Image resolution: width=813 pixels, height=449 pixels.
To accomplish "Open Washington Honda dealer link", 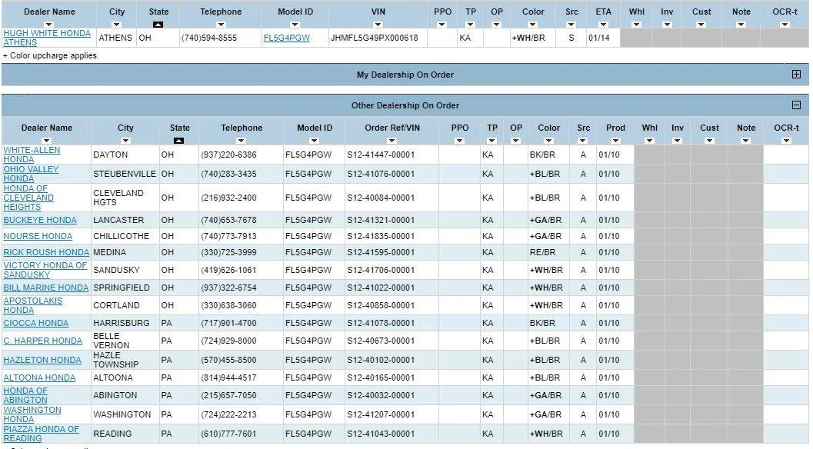I will pyautogui.click(x=32, y=414).
